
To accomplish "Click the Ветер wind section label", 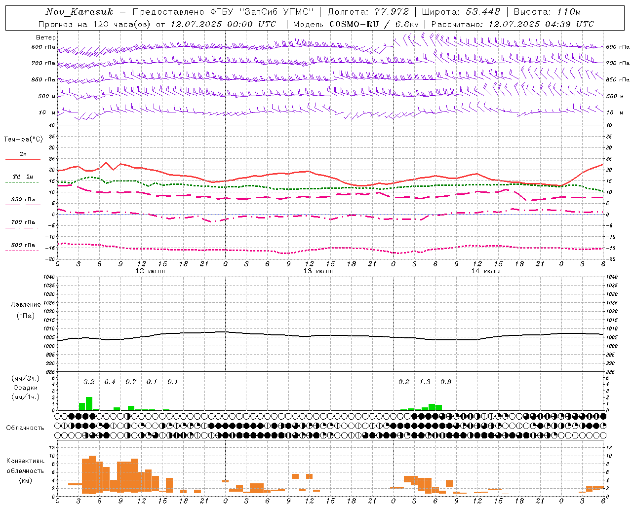I will coord(46,37).
